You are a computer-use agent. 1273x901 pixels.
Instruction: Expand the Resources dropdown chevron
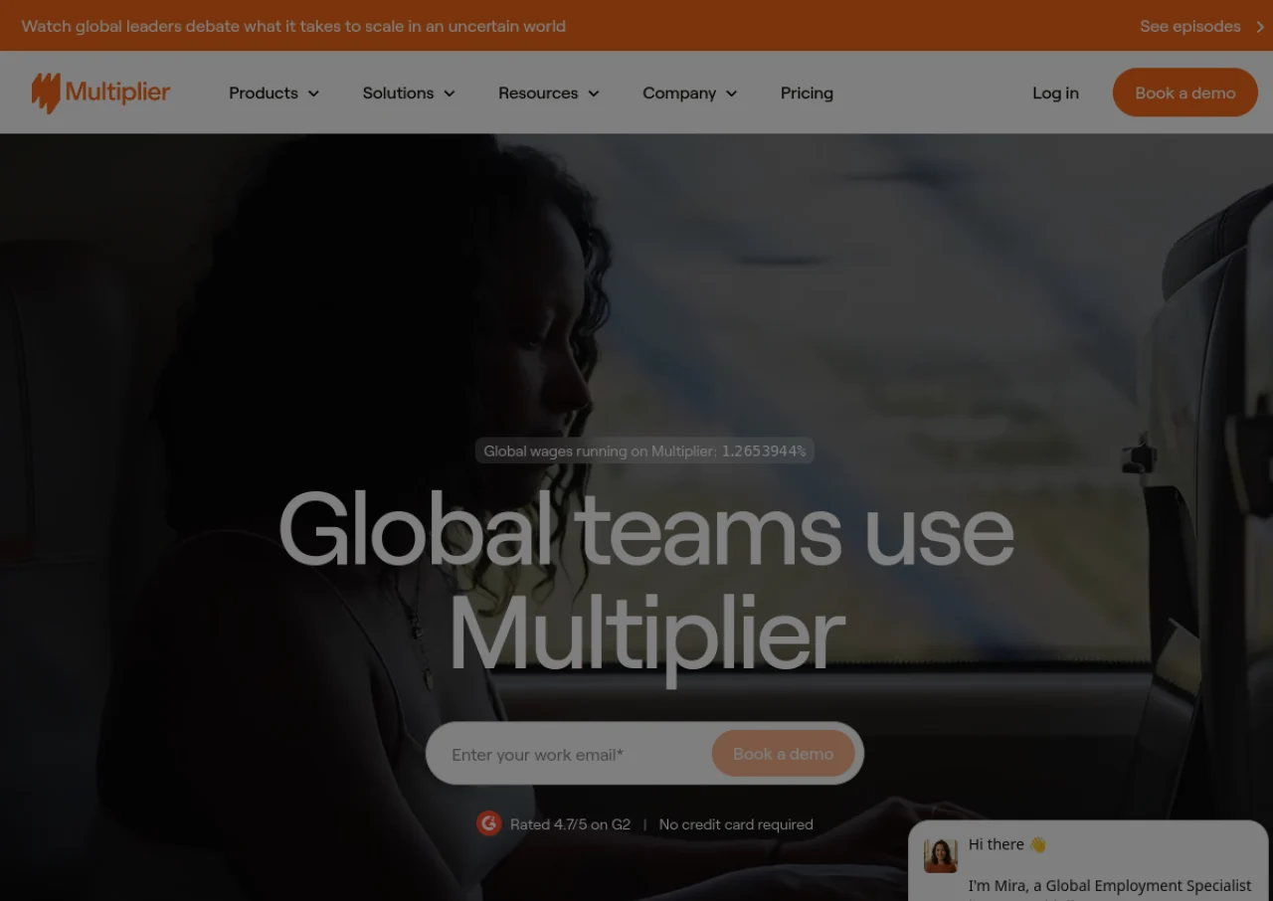594,93
